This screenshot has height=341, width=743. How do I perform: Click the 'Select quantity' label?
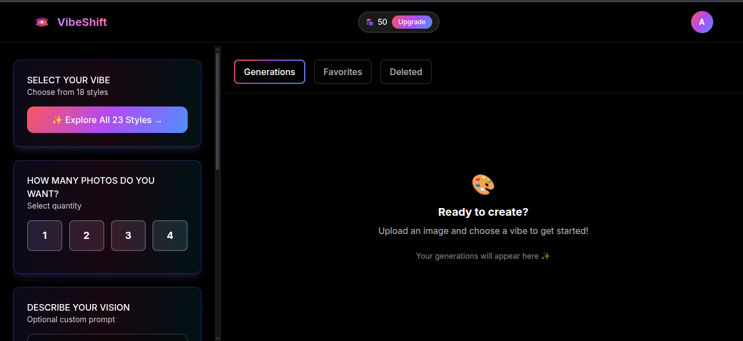(54, 206)
